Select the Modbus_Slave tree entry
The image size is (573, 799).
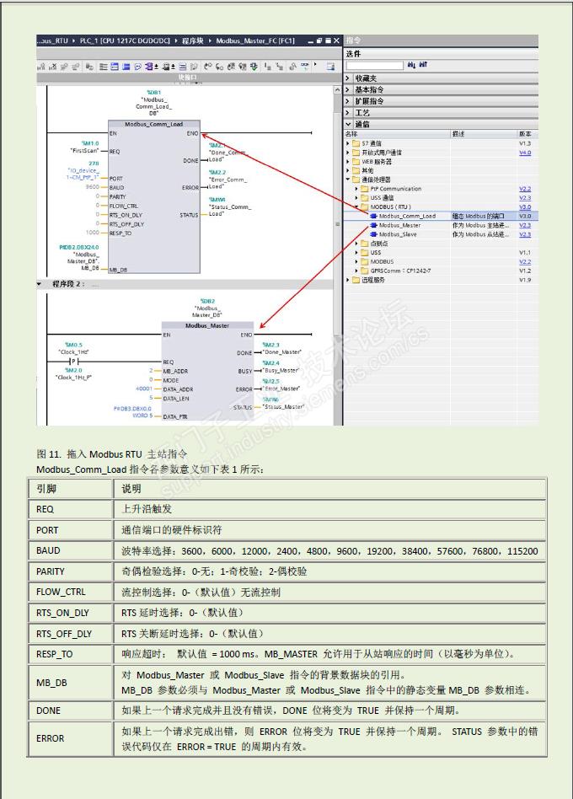[398, 234]
